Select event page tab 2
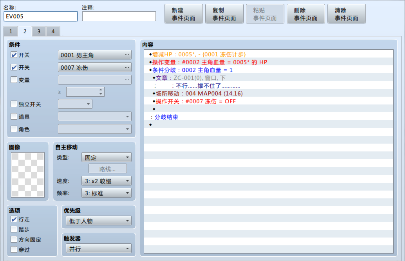Image resolution: width=405 pixels, height=261 pixels. pos(25,31)
